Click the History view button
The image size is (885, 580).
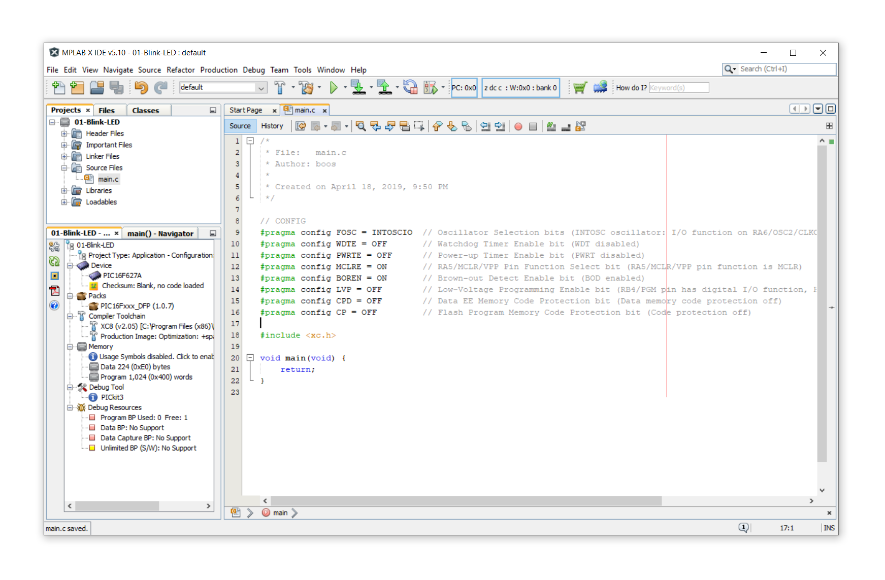point(272,126)
